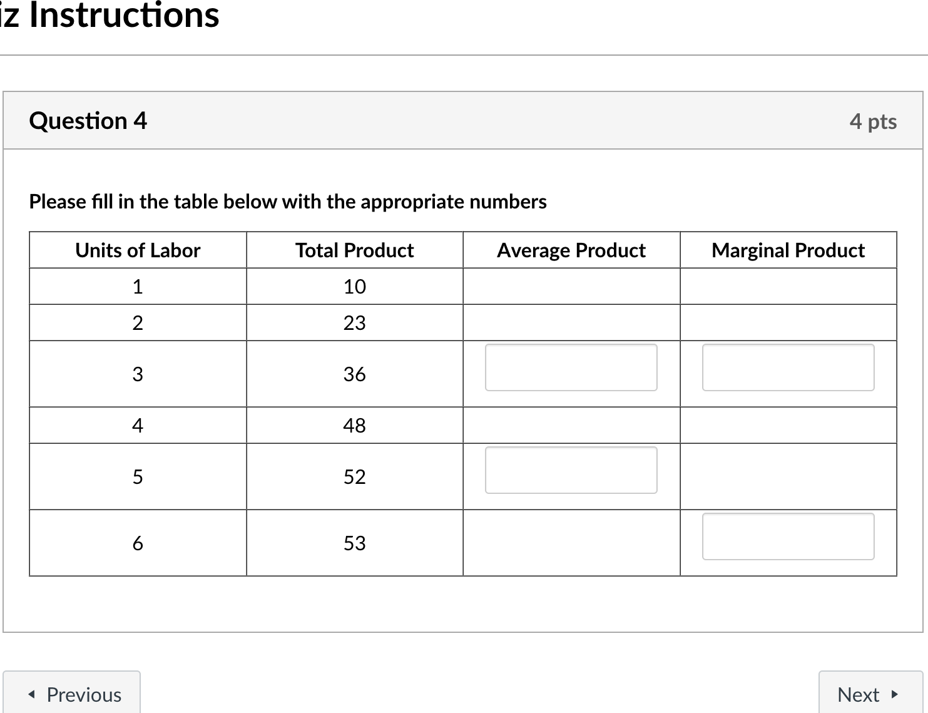Click the Instructions page title
The height and width of the screenshot is (713, 928).
pyautogui.click(x=110, y=16)
